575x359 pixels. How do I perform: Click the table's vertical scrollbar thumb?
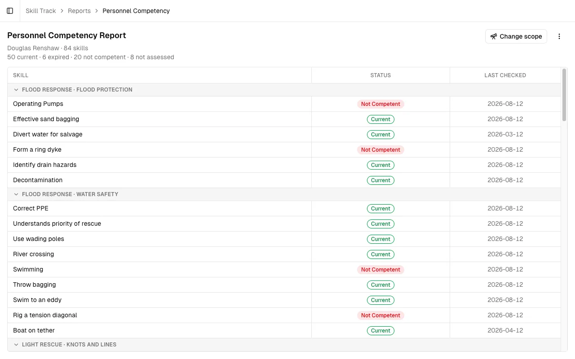coord(564,95)
